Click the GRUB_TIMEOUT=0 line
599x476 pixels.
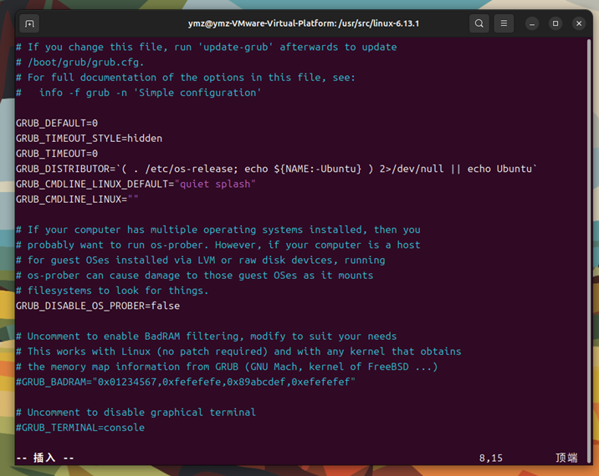pos(57,154)
